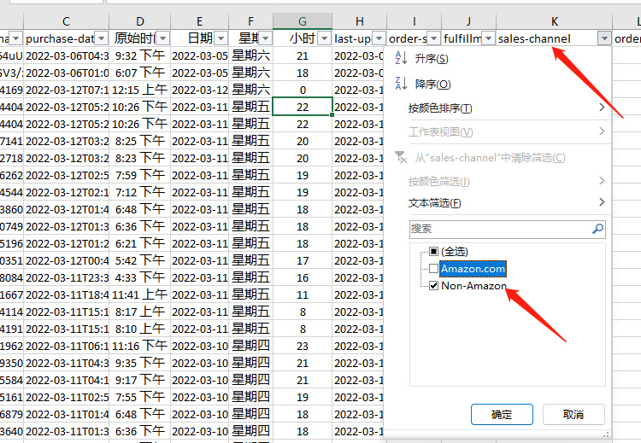Click the descending sort Z-A icon
The image size is (641, 443).
(401, 84)
